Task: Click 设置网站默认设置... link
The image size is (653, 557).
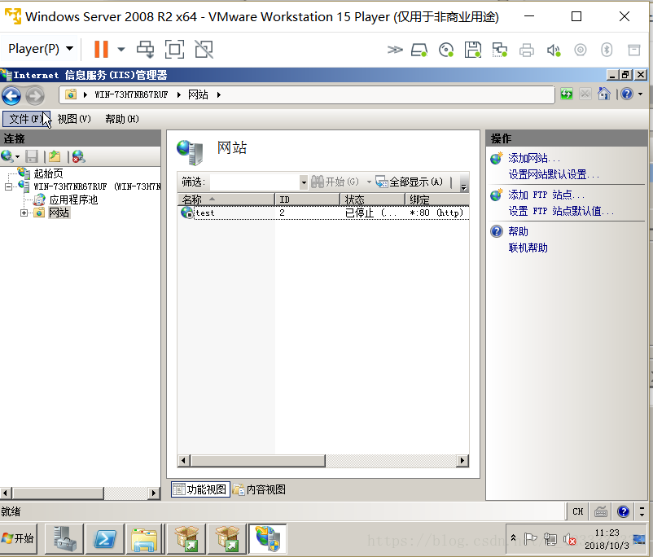Action: [x=554, y=174]
